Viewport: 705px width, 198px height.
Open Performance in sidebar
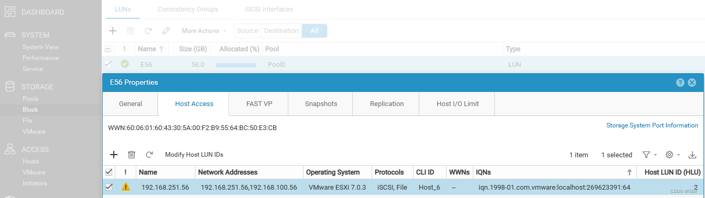pyautogui.click(x=40, y=58)
